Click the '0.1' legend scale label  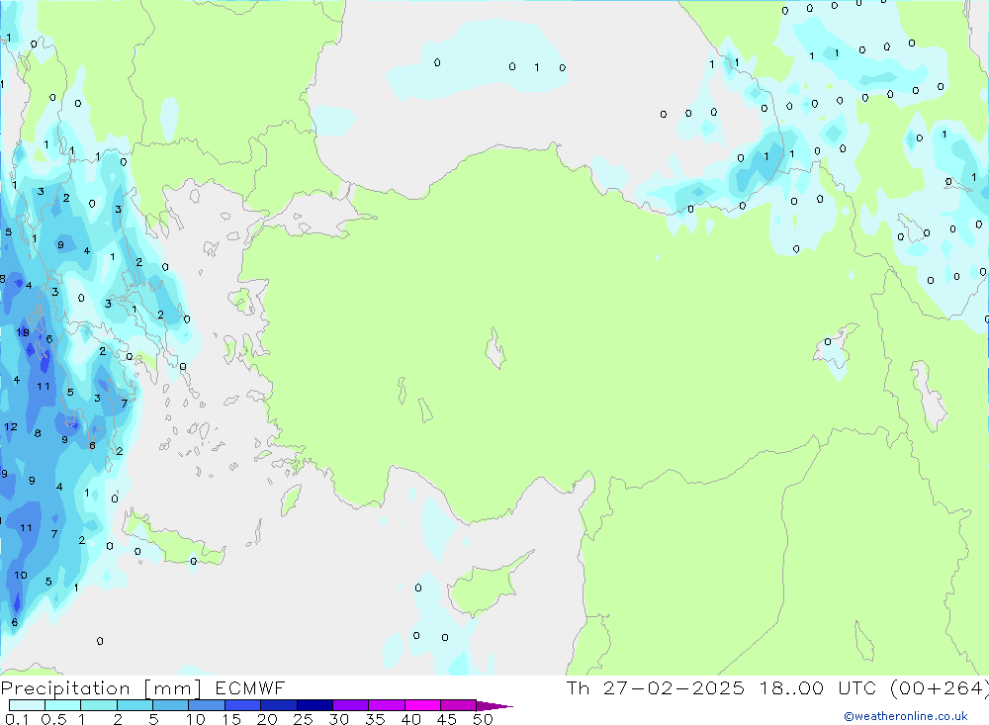17,719
